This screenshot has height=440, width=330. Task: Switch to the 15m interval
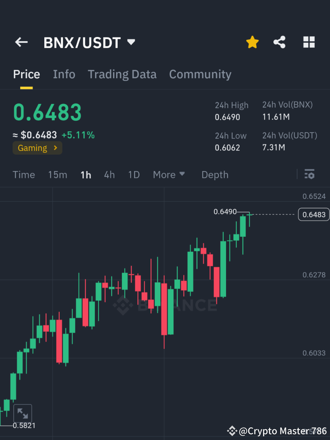point(58,175)
